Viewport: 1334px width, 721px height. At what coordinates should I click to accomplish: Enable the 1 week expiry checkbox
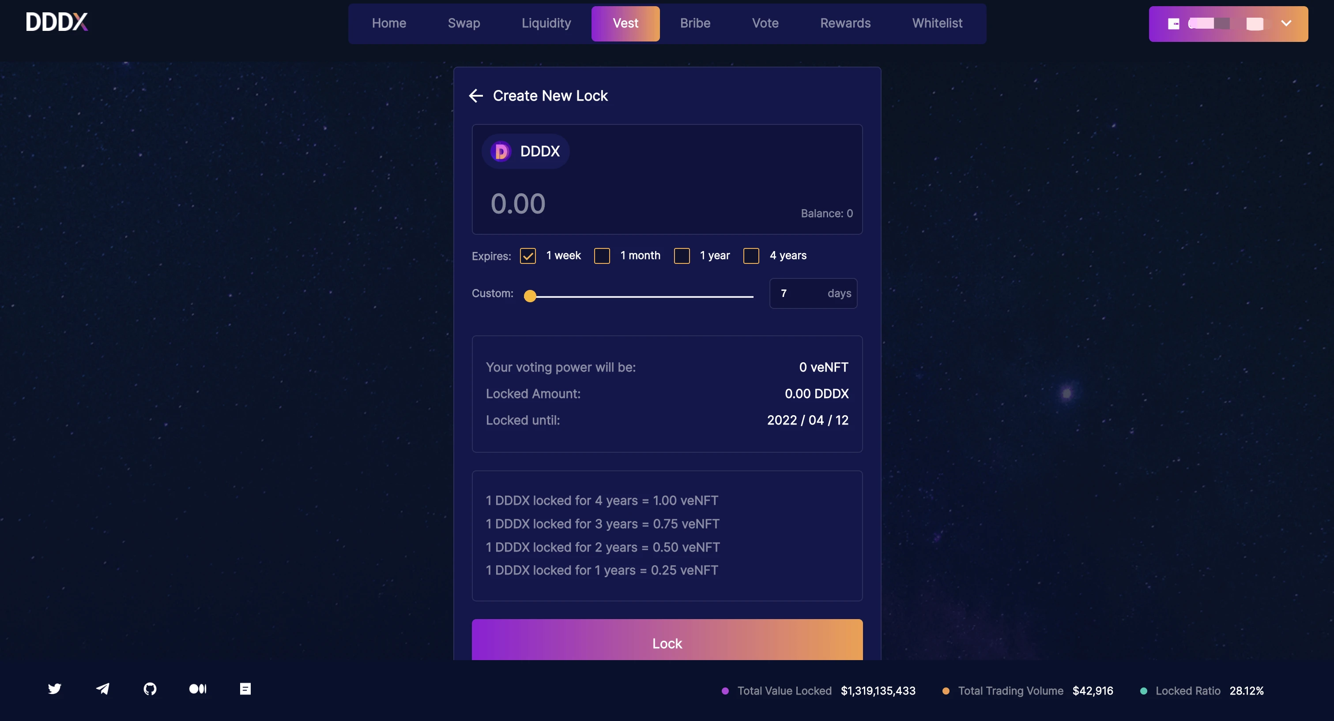coord(528,255)
